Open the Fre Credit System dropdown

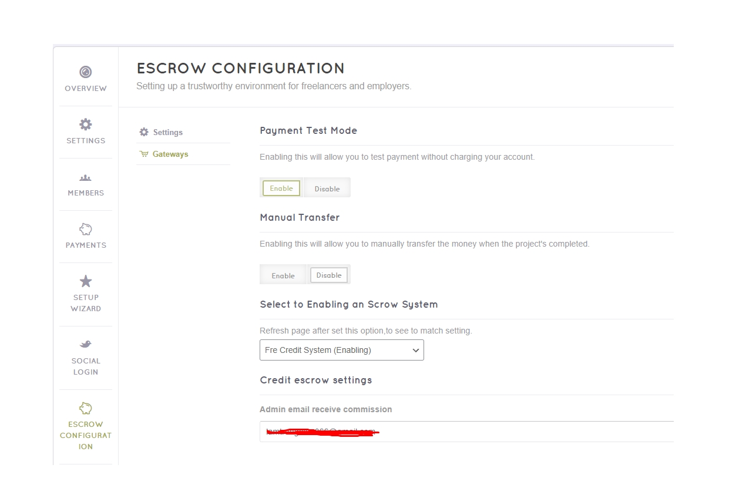(x=335, y=350)
